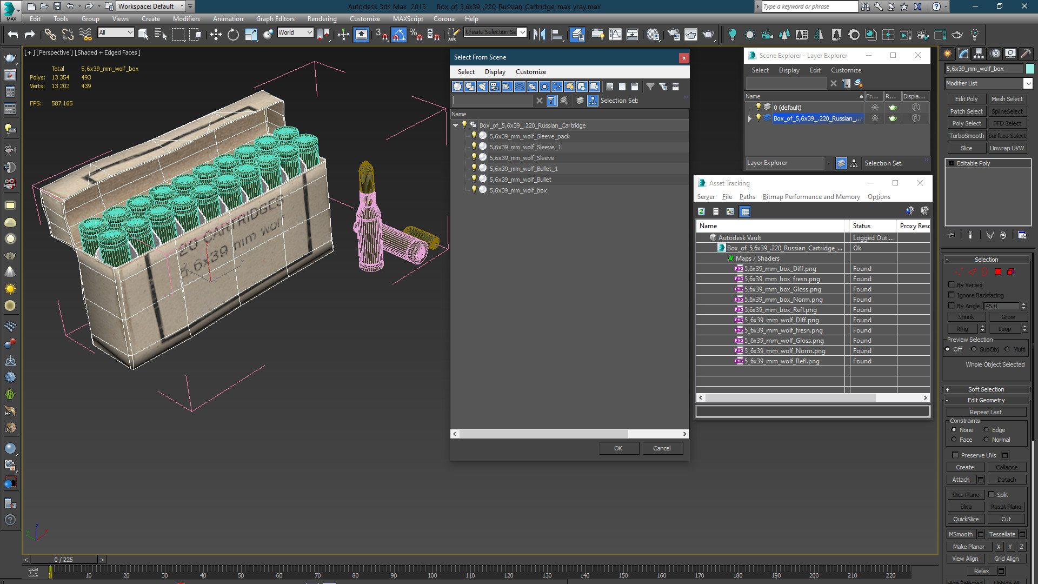Enable the By Vertex checkbox
Viewport: 1038px width, 584px height.
point(951,284)
